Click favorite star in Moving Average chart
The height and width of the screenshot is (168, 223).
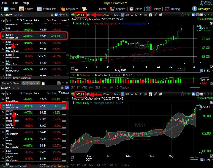(182, 15)
